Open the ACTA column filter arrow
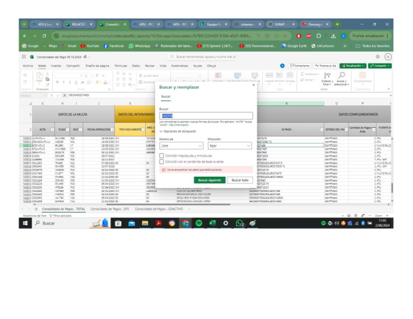Screen dimensions: 413x319 point(52,129)
